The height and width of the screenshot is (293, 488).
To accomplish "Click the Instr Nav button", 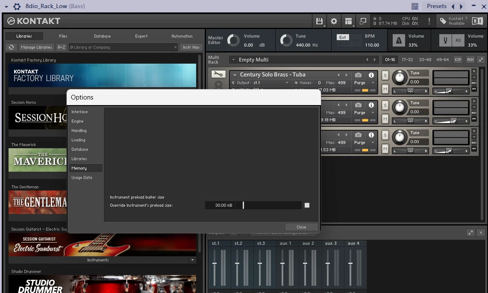I will pyautogui.click(x=191, y=47).
